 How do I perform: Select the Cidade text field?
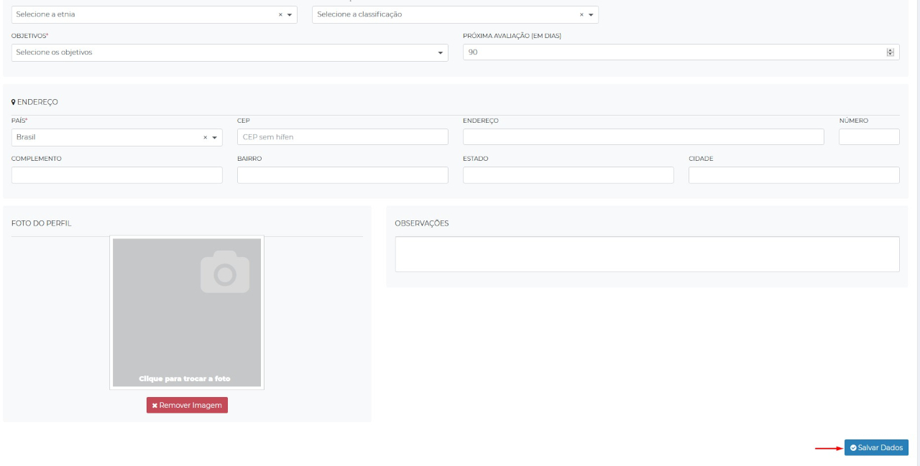tap(793, 175)
